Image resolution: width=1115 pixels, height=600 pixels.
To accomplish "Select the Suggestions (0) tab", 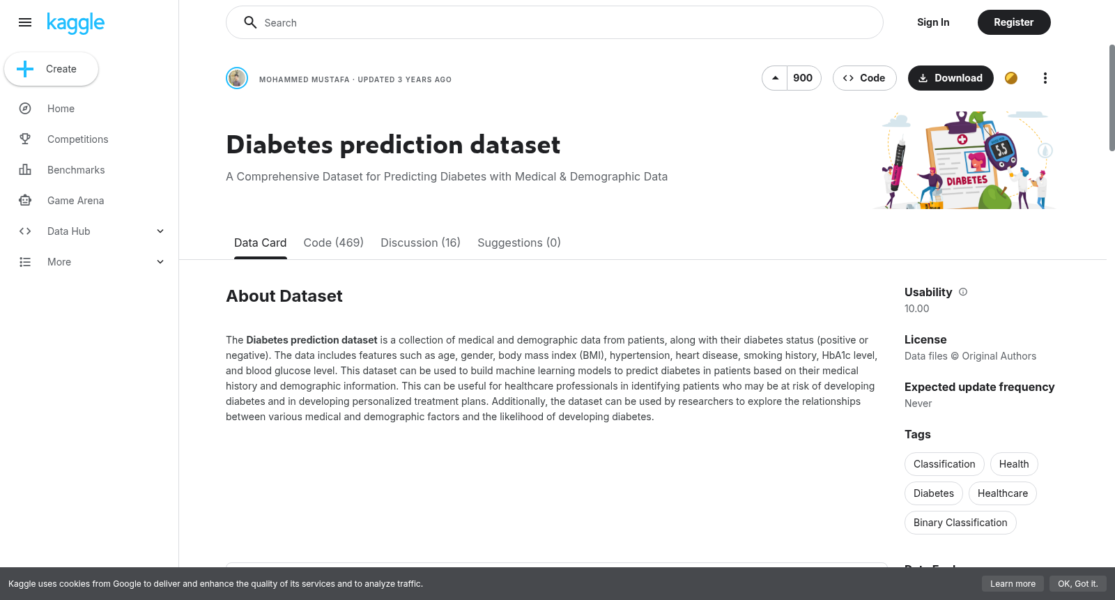I will tap(519, 243).
